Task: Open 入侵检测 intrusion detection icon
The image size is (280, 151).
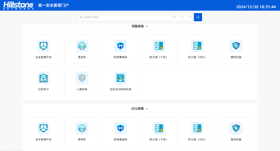Action: (82, 78)
